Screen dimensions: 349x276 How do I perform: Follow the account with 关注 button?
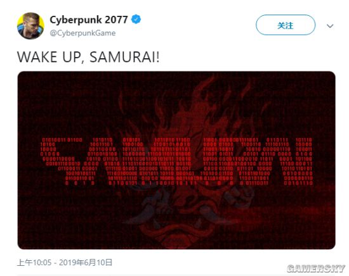coord(286,25)
